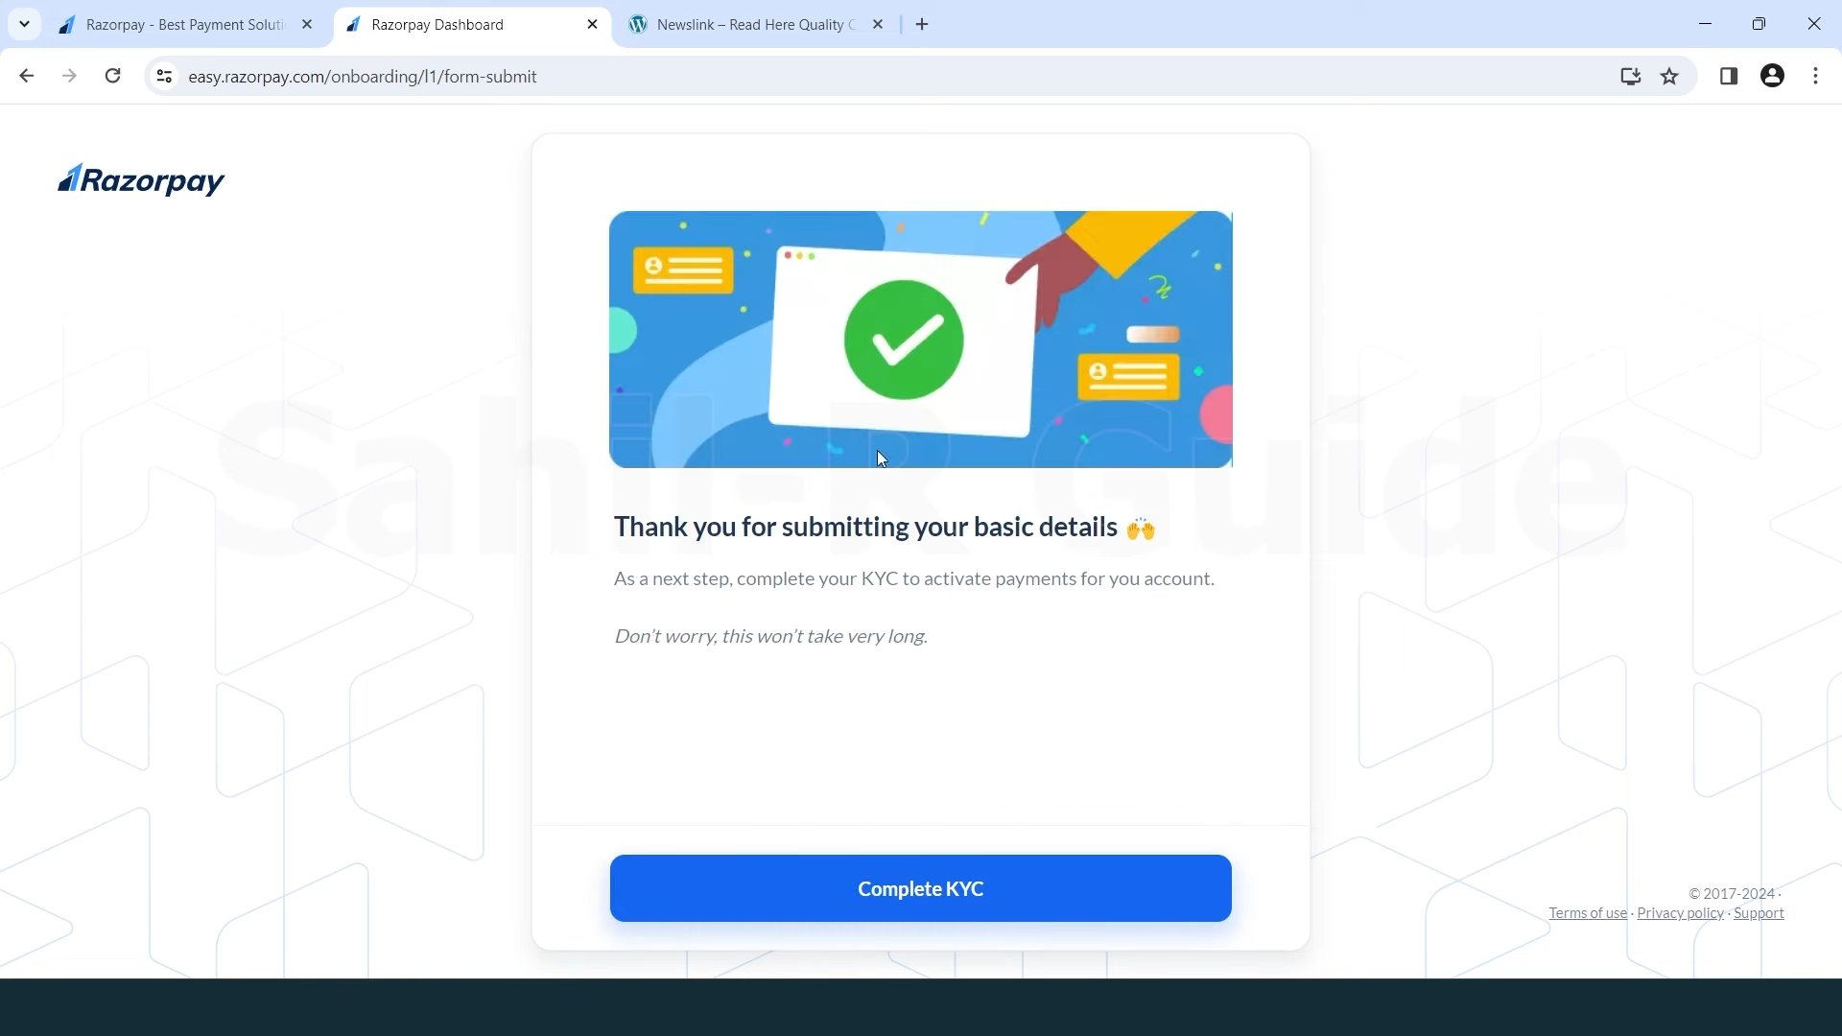Install app icon in address bar
Viewport: 1842px width, 1036px height.
pos(1631,76)
